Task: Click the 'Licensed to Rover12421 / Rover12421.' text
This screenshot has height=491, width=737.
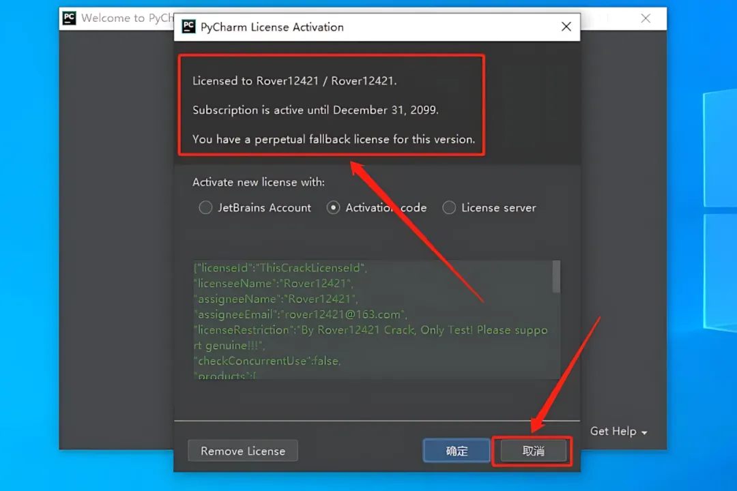Action: pyautogui.click(x=295, y=81)
